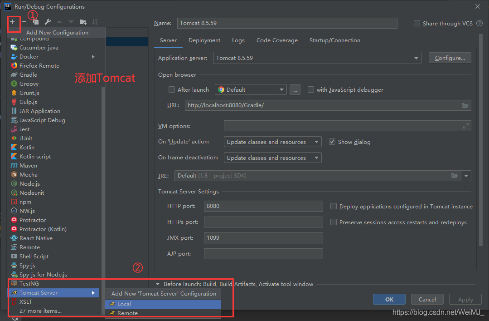Click the Add New Configuration plus icon
This screenshot has width=489, height=321.
[12, 22]
